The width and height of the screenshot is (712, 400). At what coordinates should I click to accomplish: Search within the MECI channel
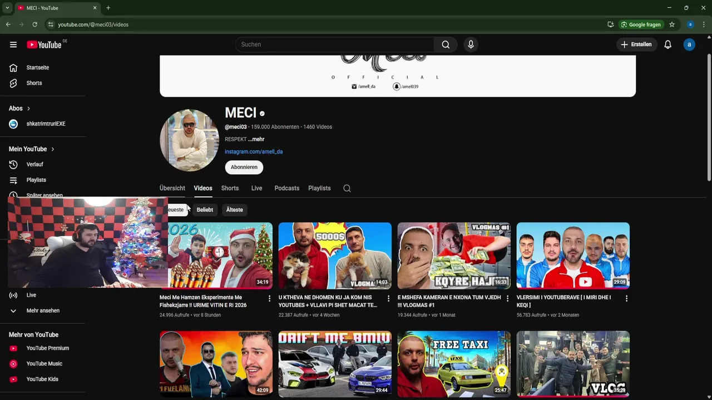tap(347, 188)
